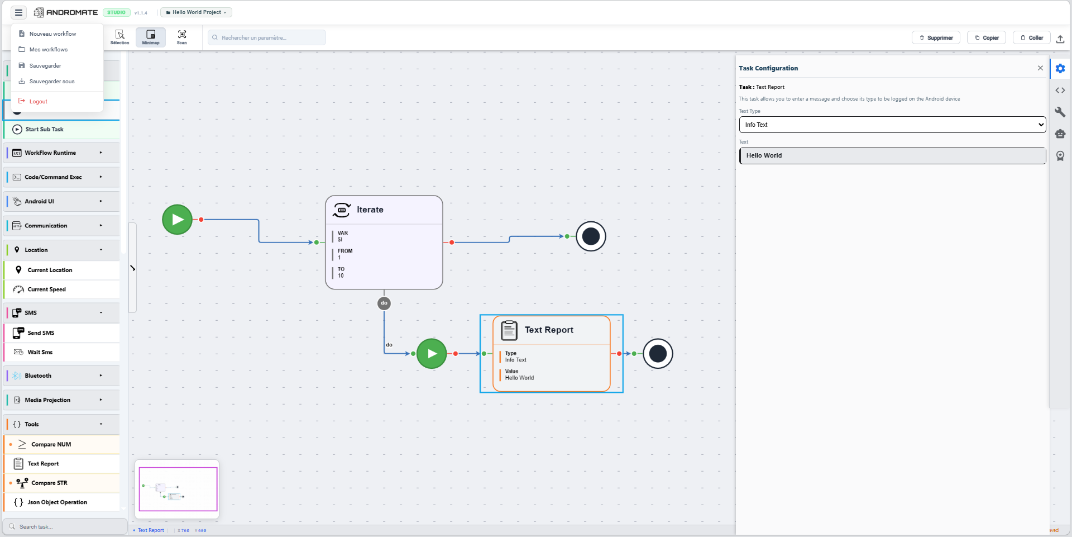This screenshot has height=537, width=1072.
Task: Focus the Search task field
Action: coord(65,527)
